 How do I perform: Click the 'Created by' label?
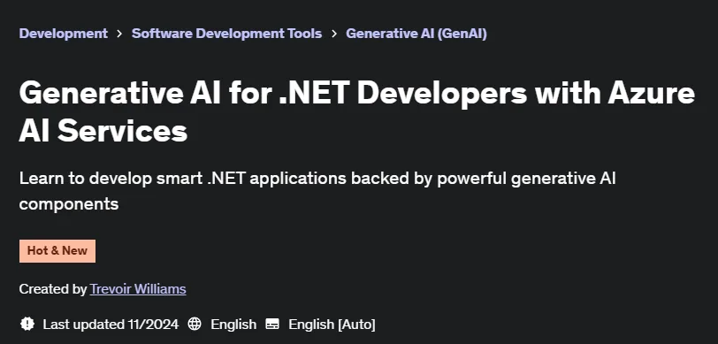53,289
